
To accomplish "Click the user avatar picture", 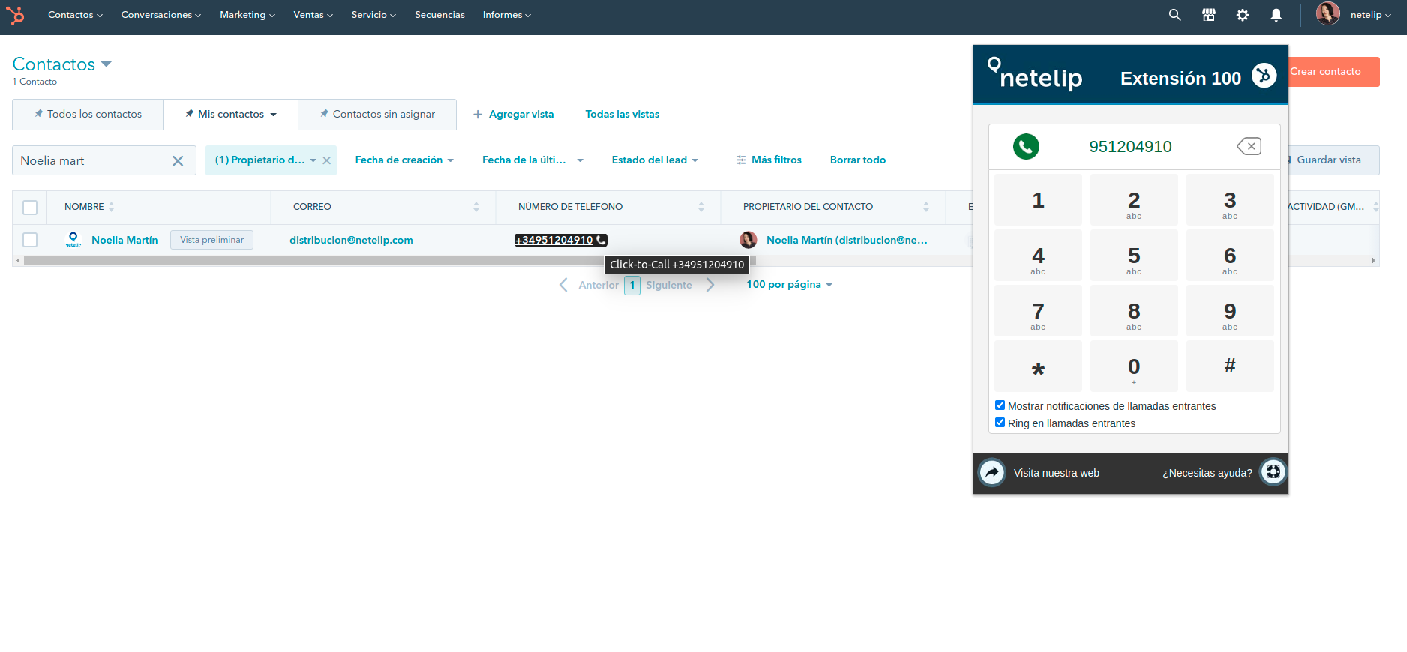I will coord(1327,13).
